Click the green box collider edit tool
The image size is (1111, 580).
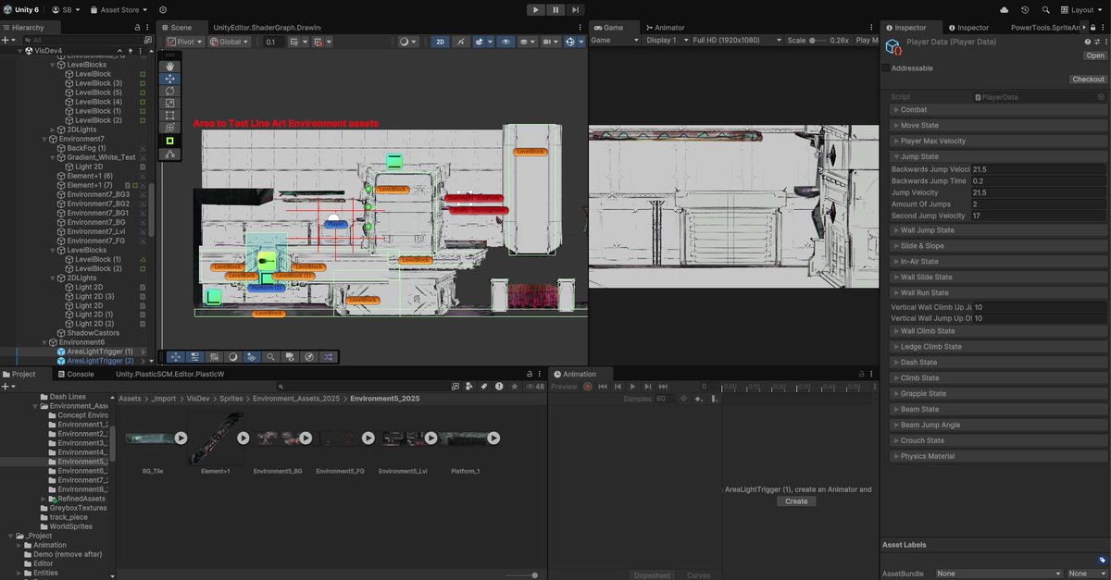click(x=169, y=141)
